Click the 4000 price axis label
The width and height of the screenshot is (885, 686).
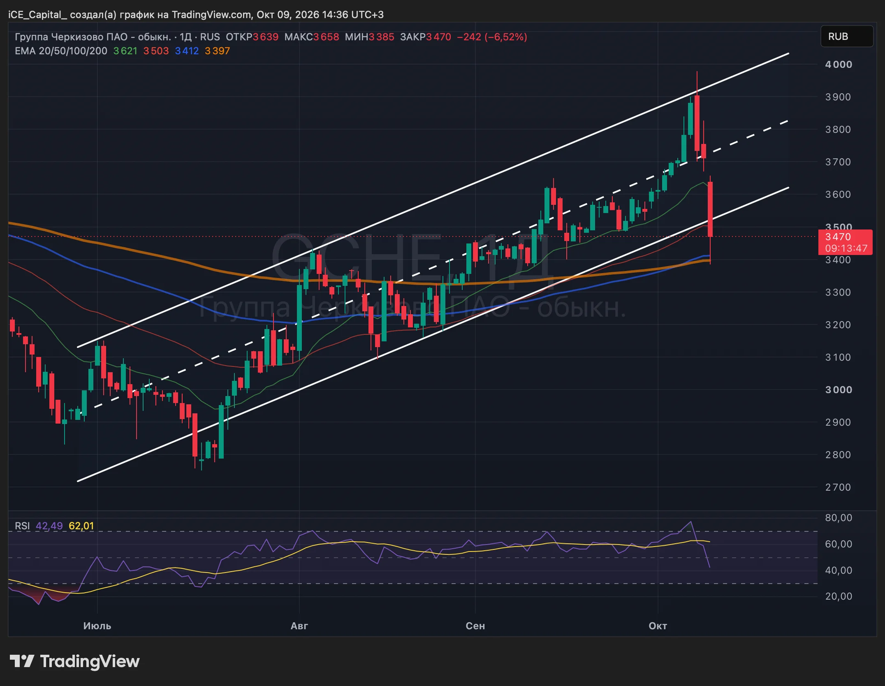[839, 65]
